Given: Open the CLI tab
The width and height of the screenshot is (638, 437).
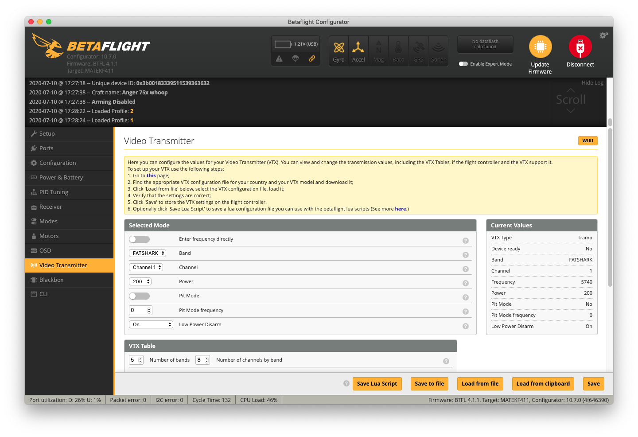Looking at the screenshot, I should pyautogui.click(x=69, y=294).
